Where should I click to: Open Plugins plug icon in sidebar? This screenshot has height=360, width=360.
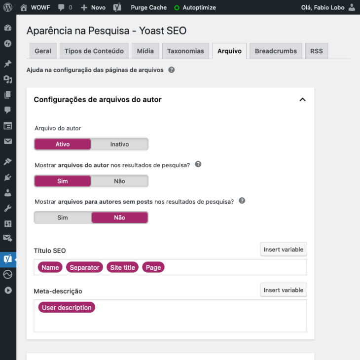(8, 177)
